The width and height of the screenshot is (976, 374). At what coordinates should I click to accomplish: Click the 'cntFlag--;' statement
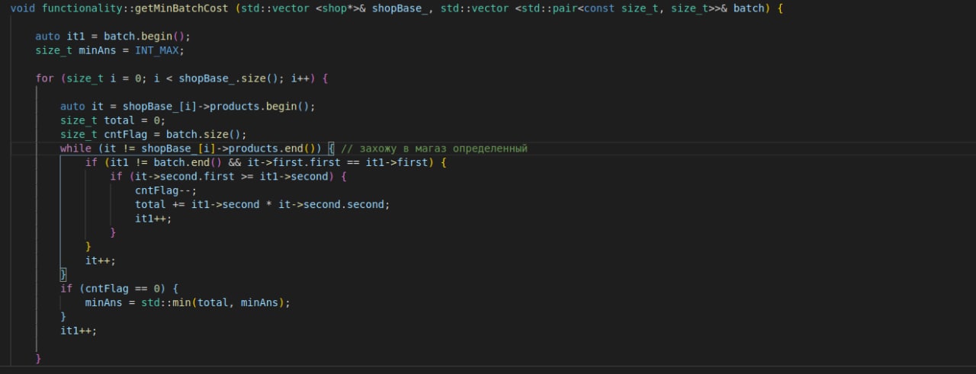pos(165,190)
